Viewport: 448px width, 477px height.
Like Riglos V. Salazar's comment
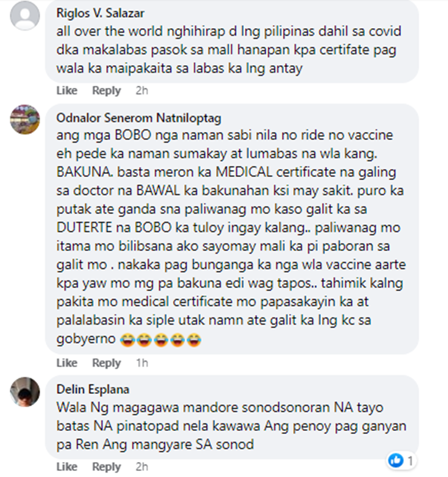coord(67,90)
